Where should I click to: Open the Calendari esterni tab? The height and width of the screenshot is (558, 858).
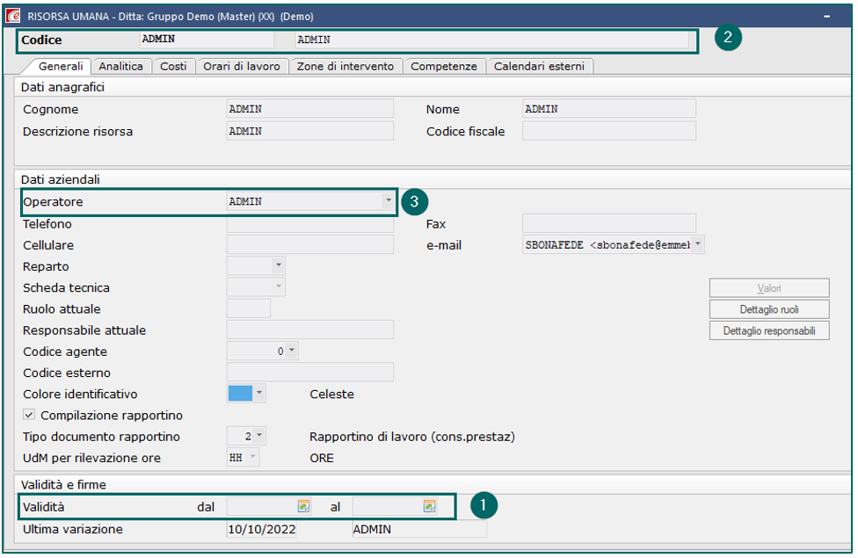click(539, 66)
